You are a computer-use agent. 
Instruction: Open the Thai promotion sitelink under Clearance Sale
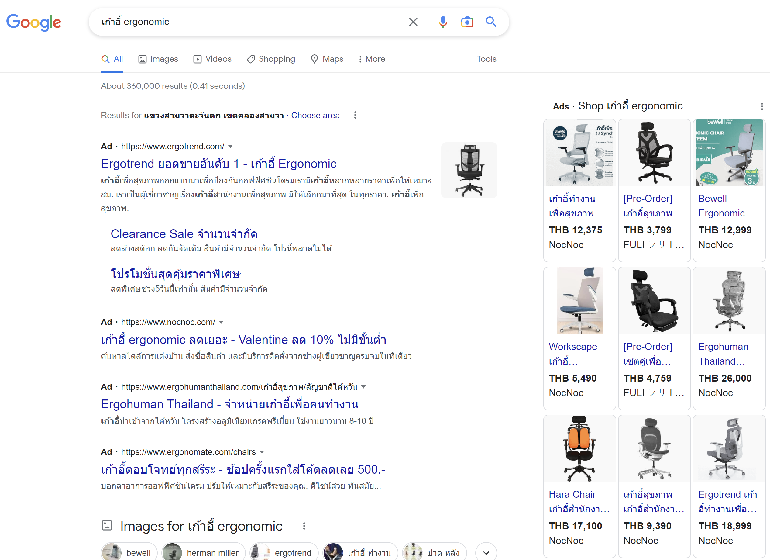coord(176,274)
